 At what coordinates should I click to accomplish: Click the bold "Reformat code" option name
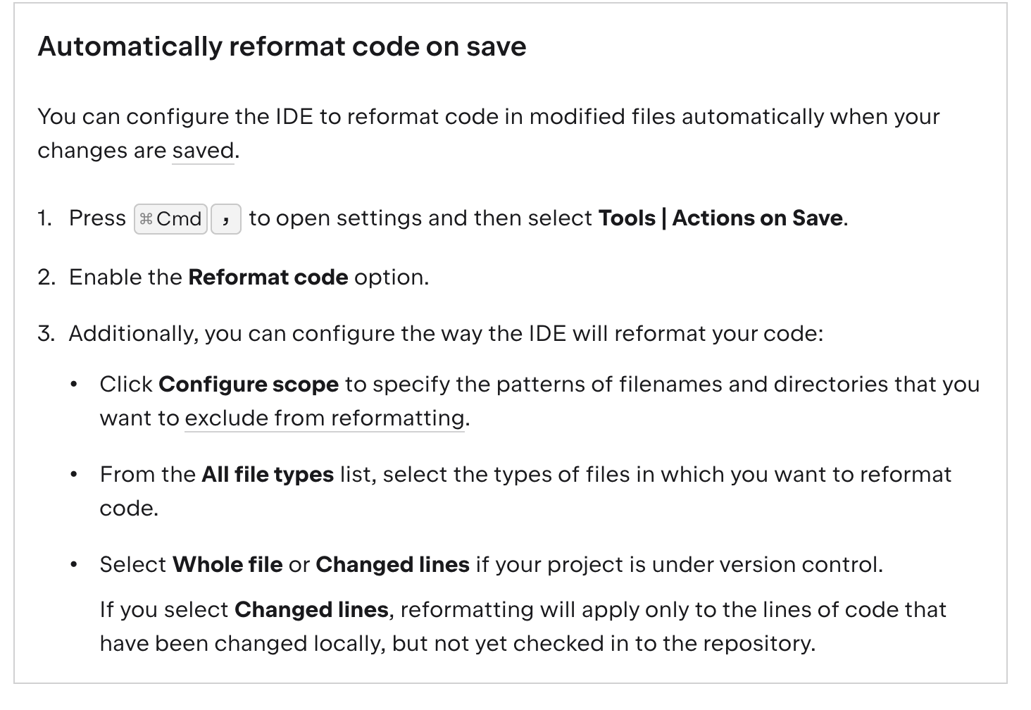tap(268, 278)
